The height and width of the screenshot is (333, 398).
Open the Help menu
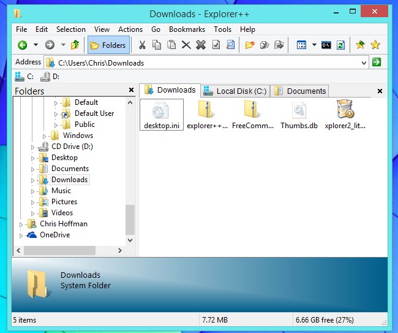tap(247, 29)
